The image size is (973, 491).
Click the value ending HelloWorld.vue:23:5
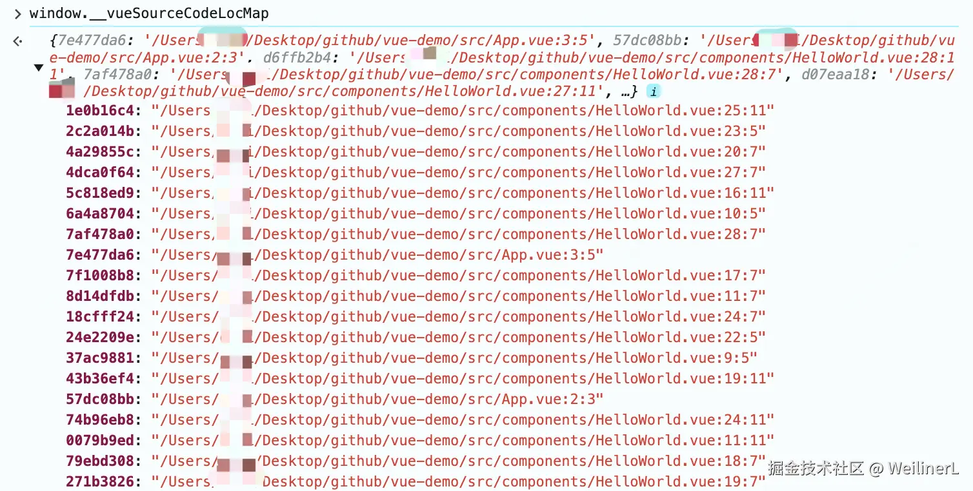459,131
